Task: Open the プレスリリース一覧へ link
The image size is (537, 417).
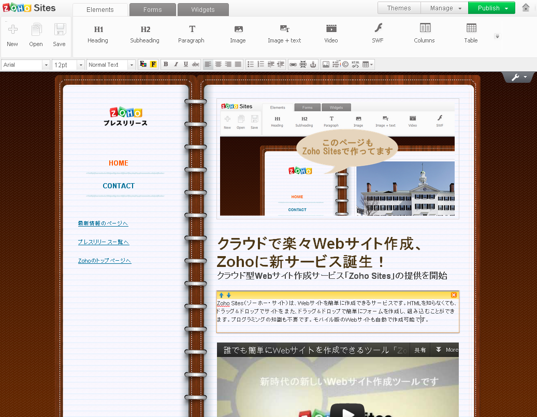Action: pyautogui.click(x=104, y=242)
